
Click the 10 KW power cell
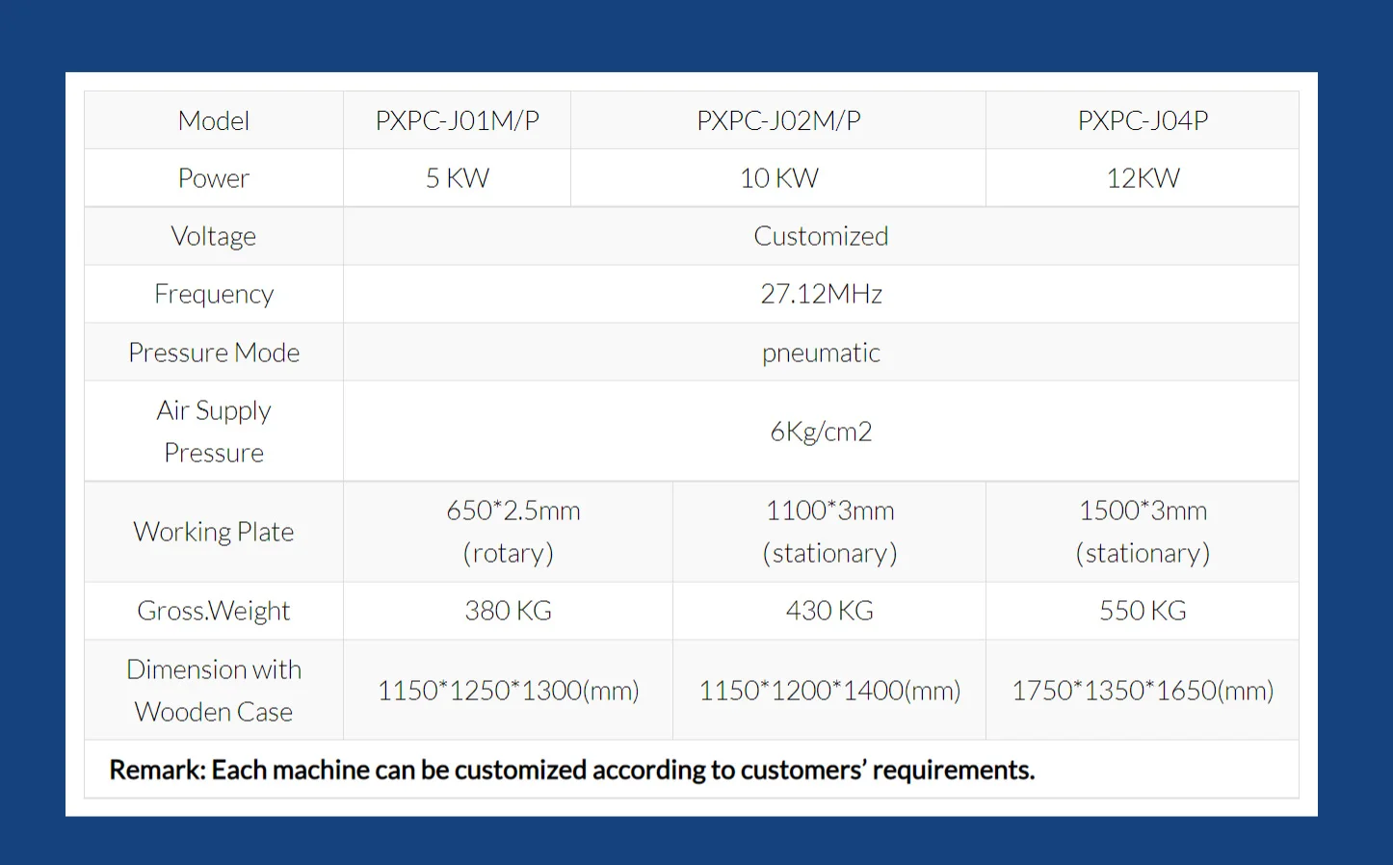[x=778, y=178]
